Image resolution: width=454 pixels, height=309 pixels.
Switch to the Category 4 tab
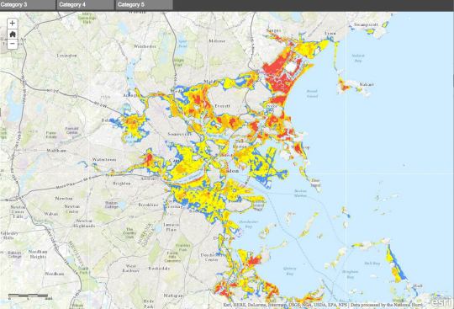(86, 5)
